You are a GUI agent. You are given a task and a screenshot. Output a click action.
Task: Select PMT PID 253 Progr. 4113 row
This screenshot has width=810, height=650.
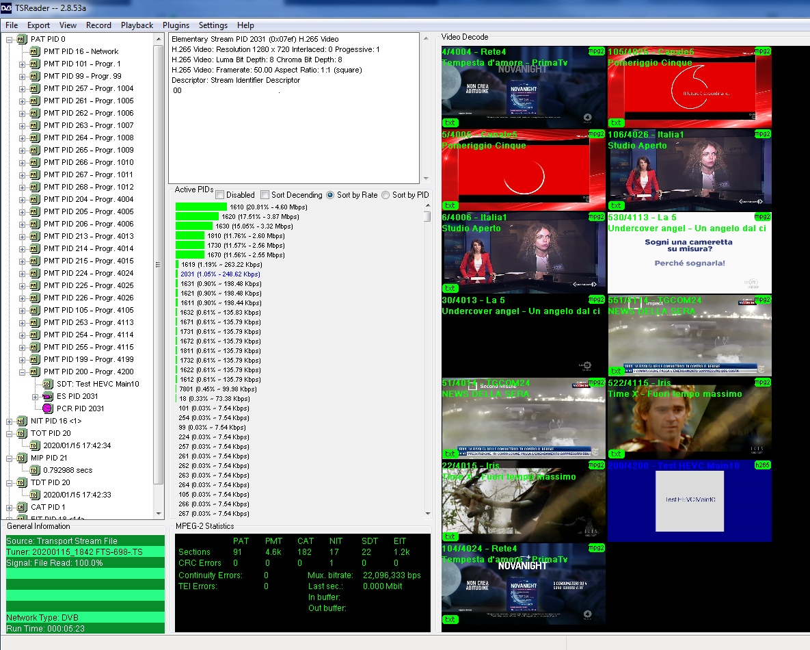coord(88,323)
